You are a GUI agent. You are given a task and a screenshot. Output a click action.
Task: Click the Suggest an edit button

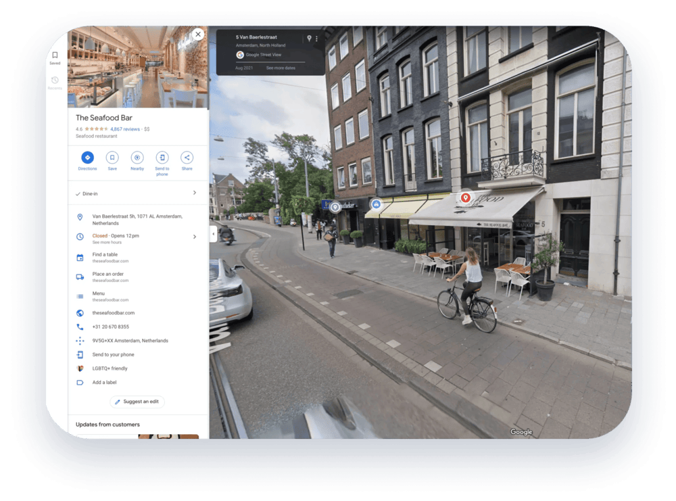pyautogui.click(x=137, y=402)
